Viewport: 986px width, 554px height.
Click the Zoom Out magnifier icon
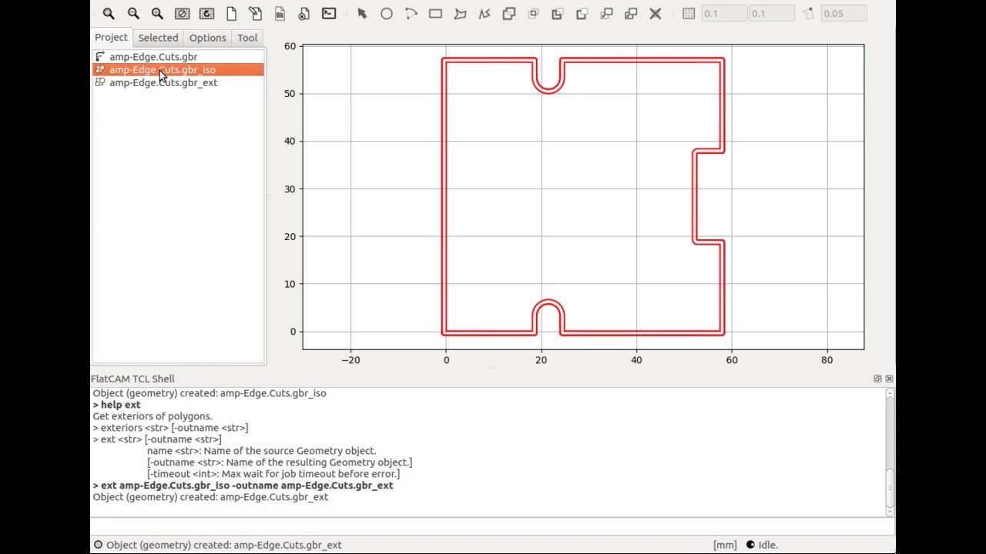133,13
